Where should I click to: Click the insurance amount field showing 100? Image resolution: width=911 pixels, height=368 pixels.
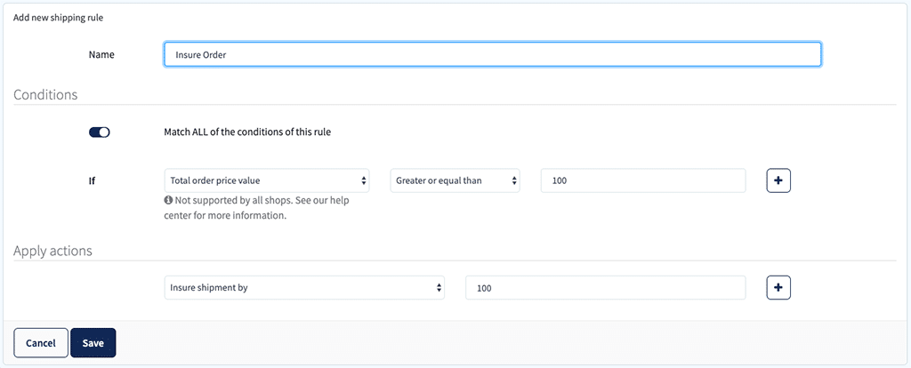[x=605, y=287]
